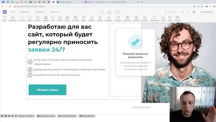Open the A / B testing menu
The height and width of the screenshot is (122, 216).
click(13, 12)
